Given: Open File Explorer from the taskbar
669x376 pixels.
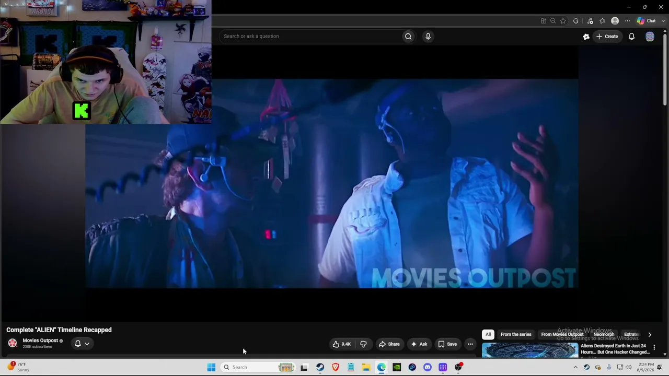Looking at the screenshot, I should 366,367.
